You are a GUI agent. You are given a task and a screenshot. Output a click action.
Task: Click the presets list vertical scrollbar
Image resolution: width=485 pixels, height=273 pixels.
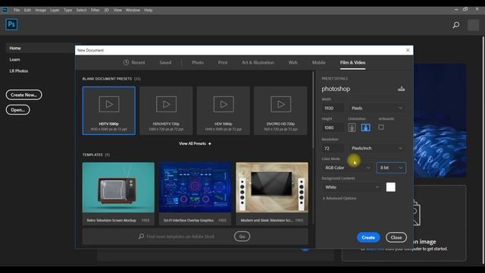click(313, 149)
